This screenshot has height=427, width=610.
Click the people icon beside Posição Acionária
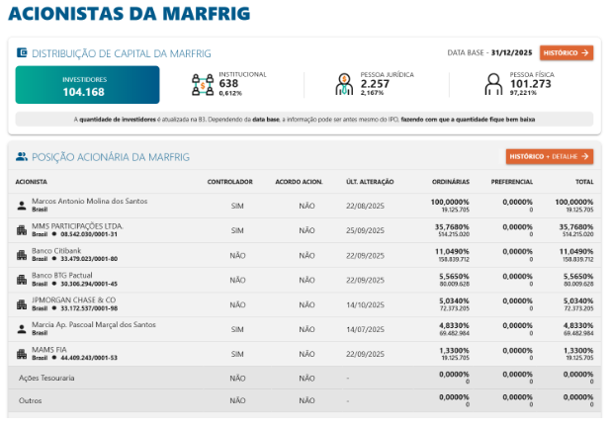[x=22, y=156]
